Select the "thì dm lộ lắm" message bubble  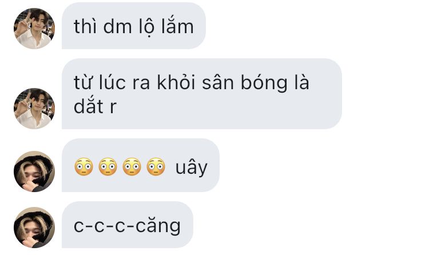coord(134,26)
